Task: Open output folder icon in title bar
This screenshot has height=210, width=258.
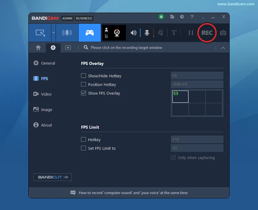Action: (172, 17)
